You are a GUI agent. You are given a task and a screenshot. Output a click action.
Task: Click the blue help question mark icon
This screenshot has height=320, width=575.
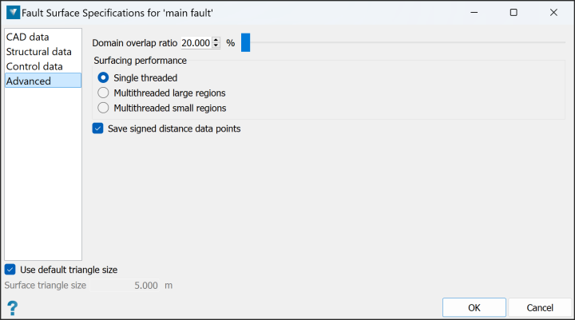(12, 308)
